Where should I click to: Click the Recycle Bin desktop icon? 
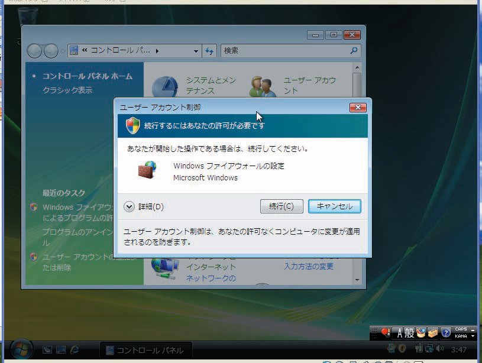(28, 17)
